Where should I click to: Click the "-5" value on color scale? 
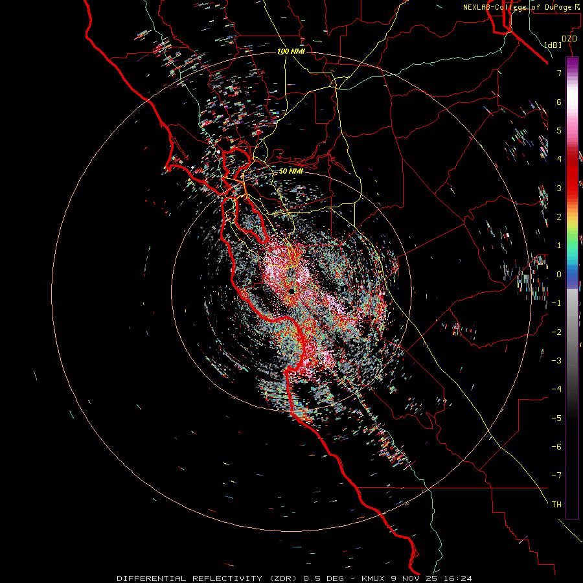556,418
